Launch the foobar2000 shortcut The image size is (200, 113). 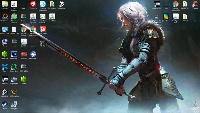pyautogui.click(x=61, y=4)
